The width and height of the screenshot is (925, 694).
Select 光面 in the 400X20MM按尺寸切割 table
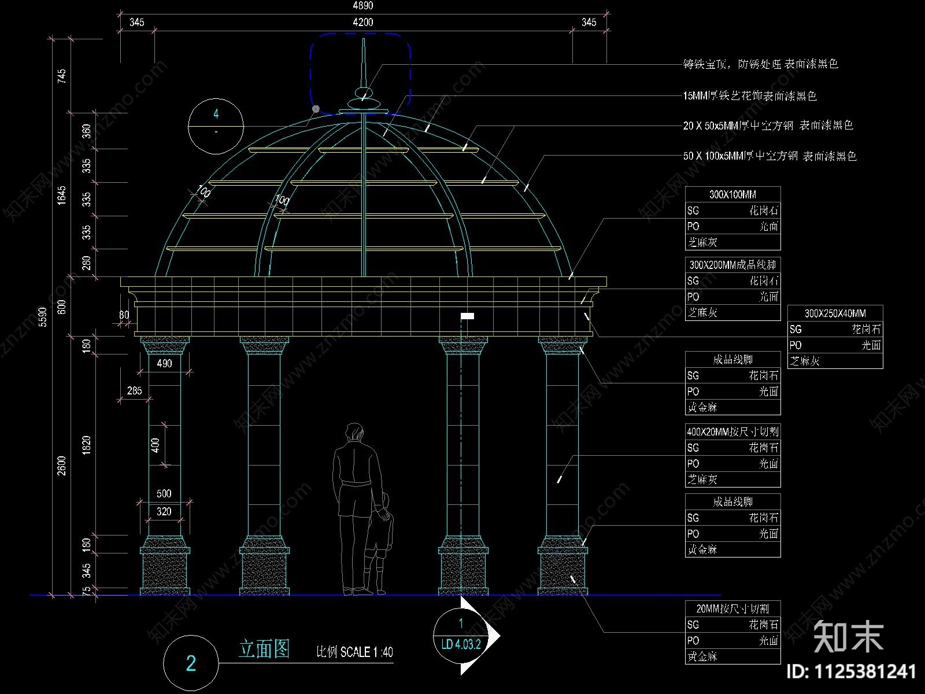pyautogui.click(x=769, y=464)
